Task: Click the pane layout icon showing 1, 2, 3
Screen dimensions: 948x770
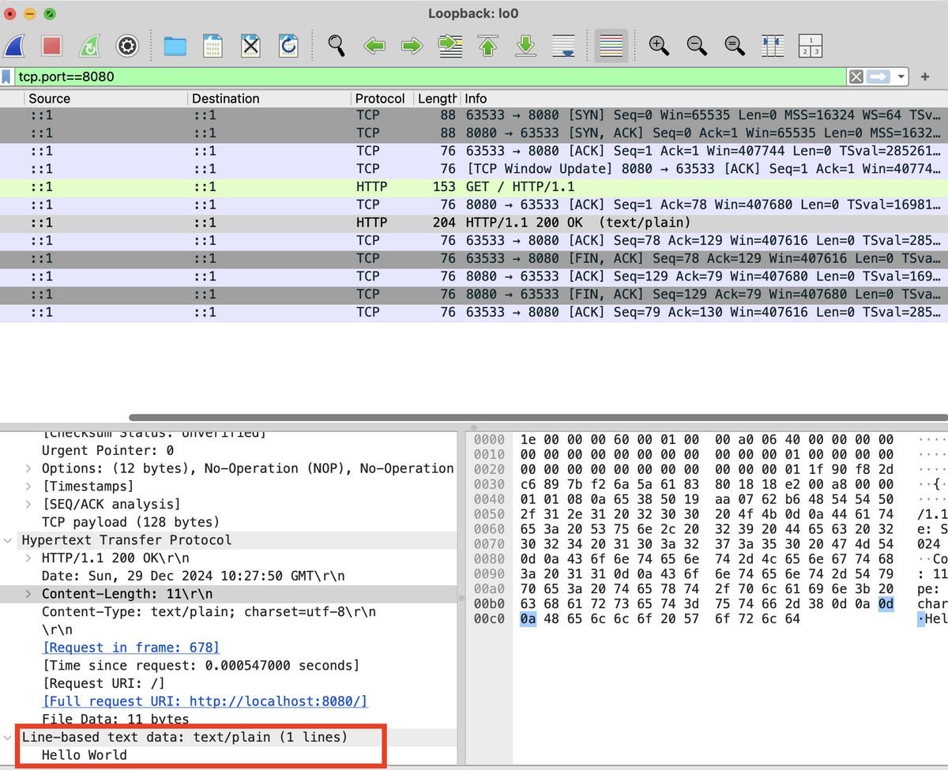Action: coord(811,46)
